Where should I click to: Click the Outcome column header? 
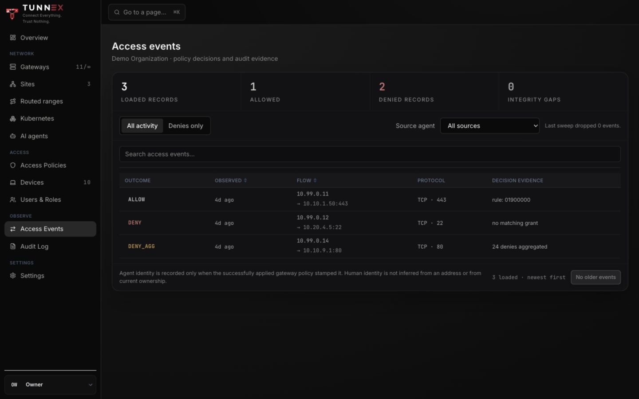click(x=138, y=180)
